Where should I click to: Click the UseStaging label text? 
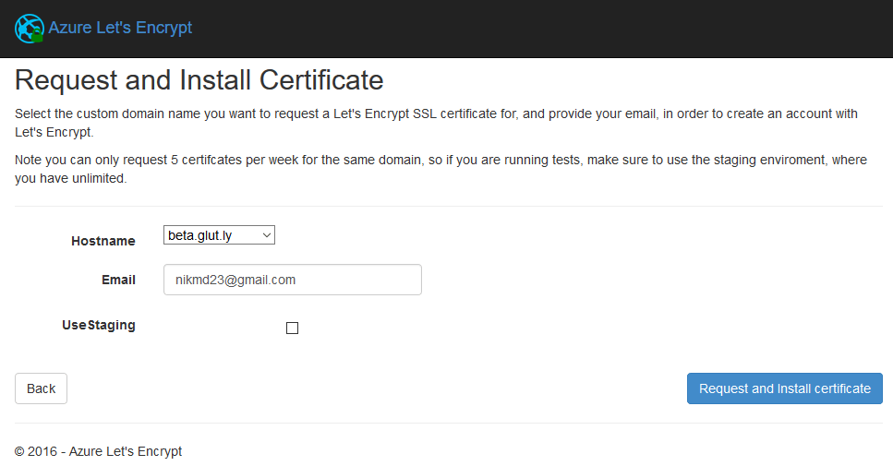(99, 325)
